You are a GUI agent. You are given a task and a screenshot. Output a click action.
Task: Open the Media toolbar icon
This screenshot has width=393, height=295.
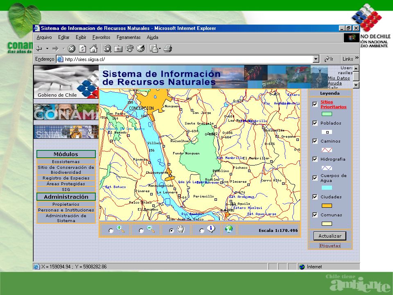pyautogui.click(x=129, y=48)
